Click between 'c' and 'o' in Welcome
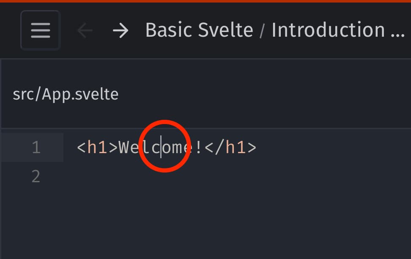The width and height of the screenshot is (411, 259). tap(161, 147)
